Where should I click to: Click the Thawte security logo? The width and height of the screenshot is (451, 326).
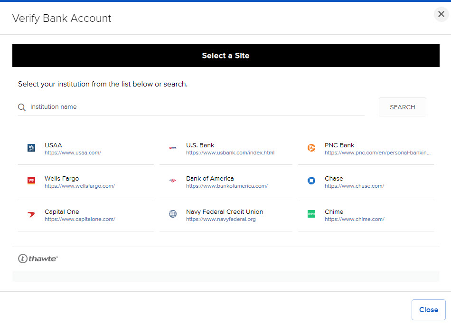click(x=38, y=259)
